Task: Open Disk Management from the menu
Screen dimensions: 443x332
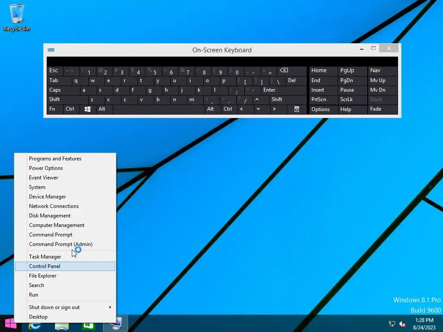Action: [65, 216]
